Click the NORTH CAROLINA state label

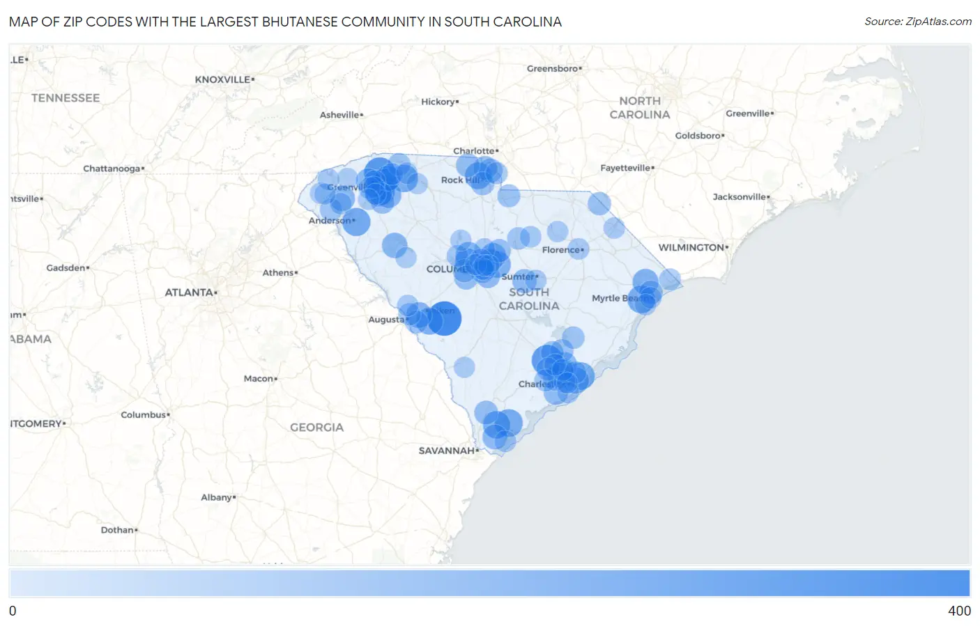(640, 108)
